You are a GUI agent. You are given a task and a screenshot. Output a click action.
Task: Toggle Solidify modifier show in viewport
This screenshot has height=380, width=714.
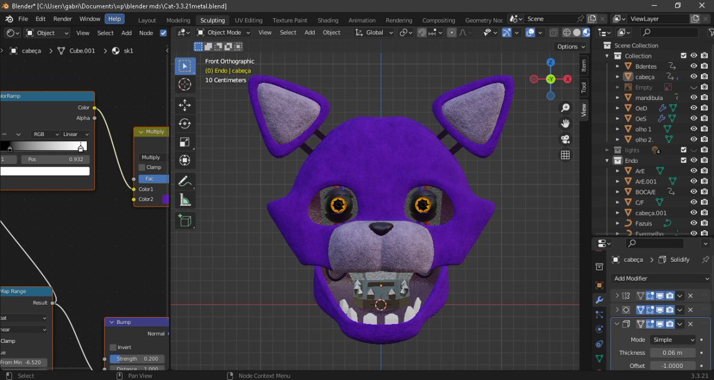coord(660,324)
